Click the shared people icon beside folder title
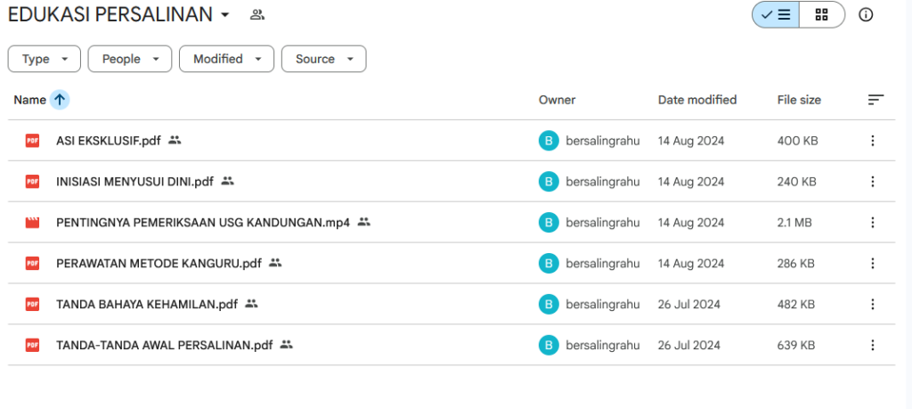This screenshot has width=912, height=409. pos(257,15)
